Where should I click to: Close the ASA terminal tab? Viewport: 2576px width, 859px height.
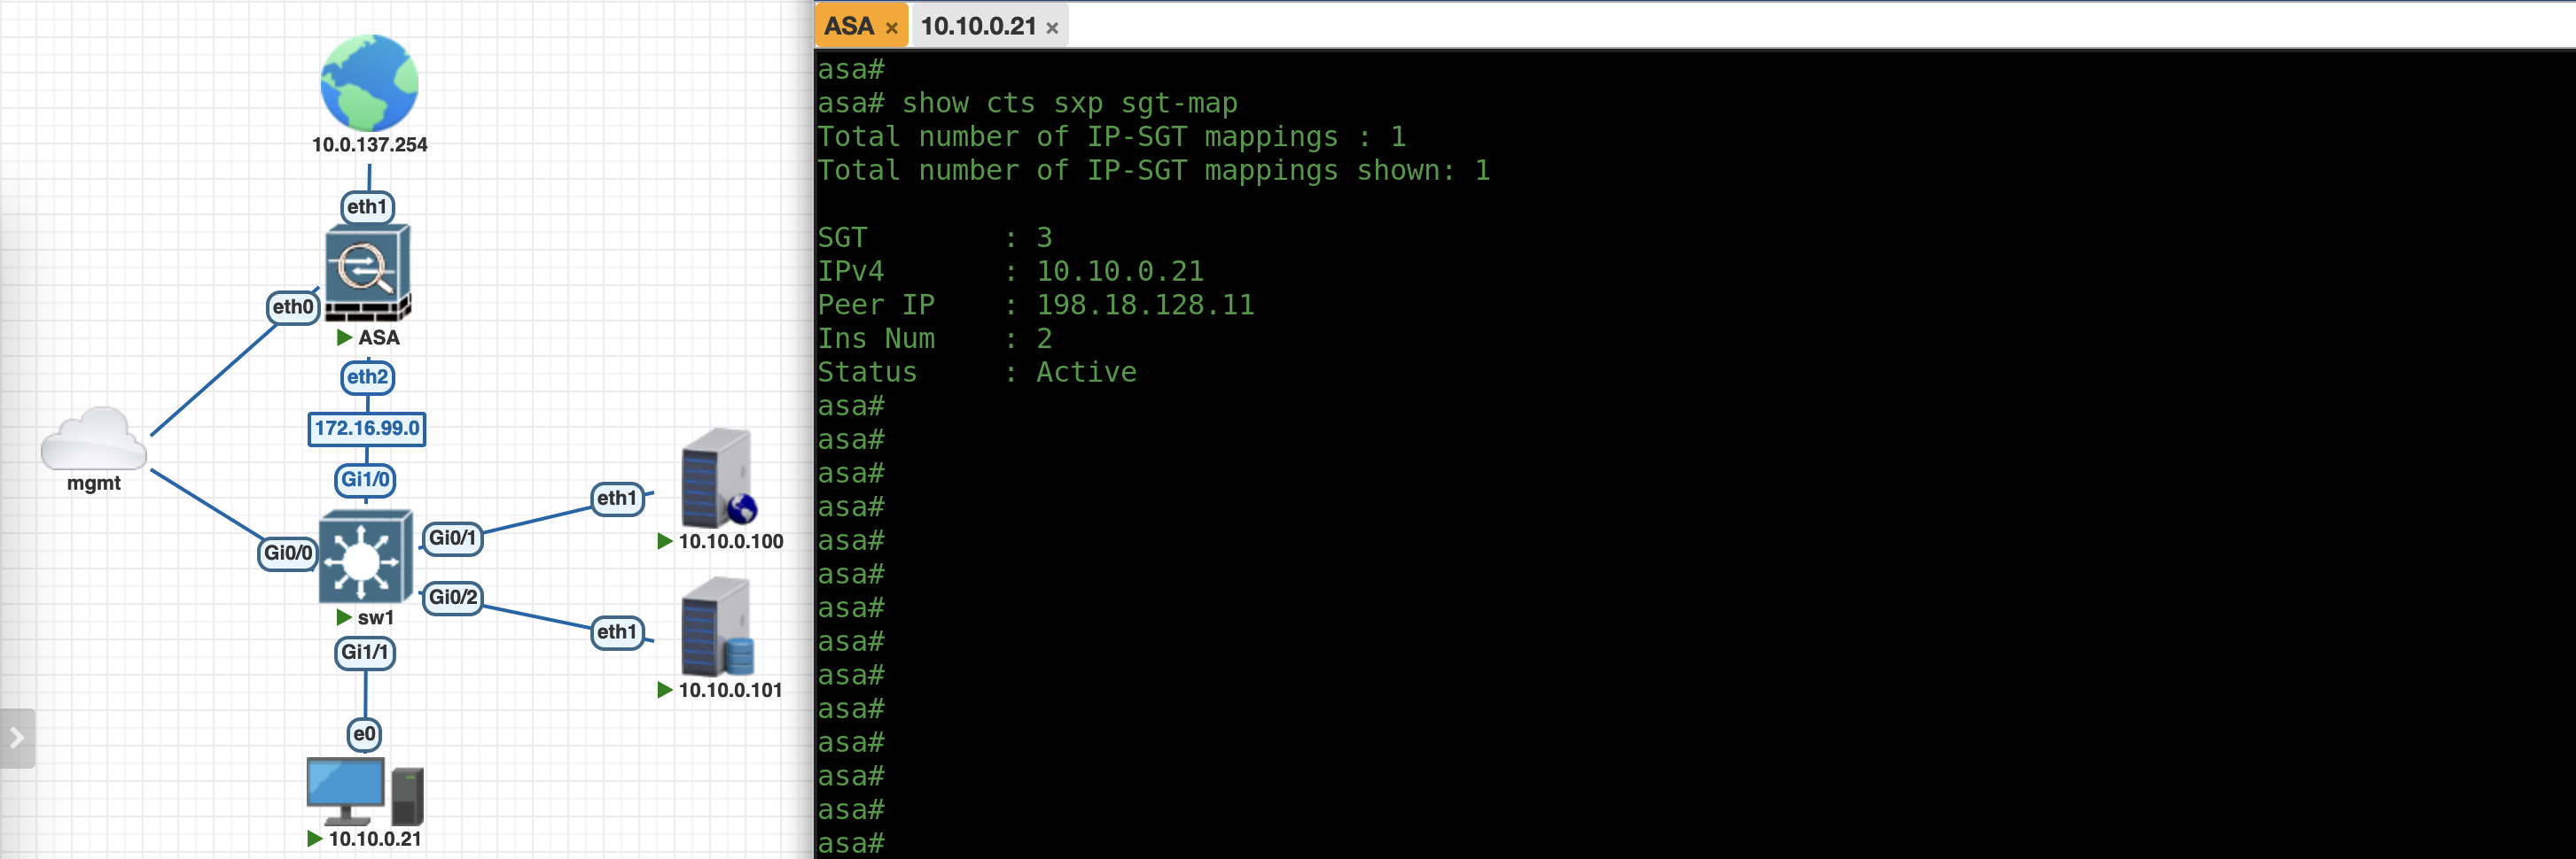(892, 28)
